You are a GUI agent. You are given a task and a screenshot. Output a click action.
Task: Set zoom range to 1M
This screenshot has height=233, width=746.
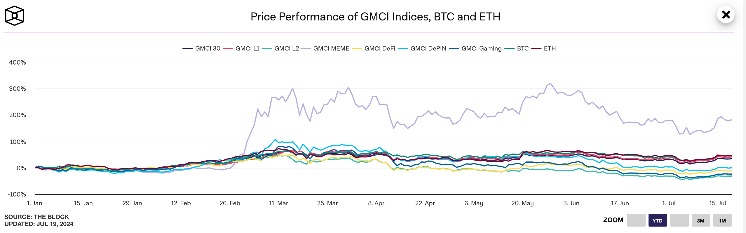(722, 220)
